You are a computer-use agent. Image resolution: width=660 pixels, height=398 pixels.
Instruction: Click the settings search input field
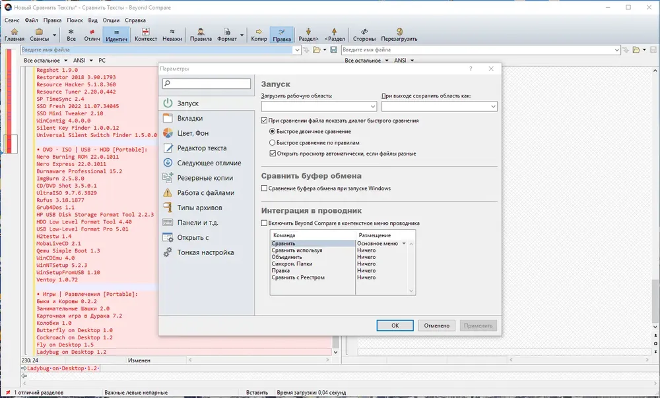point(207,84)
